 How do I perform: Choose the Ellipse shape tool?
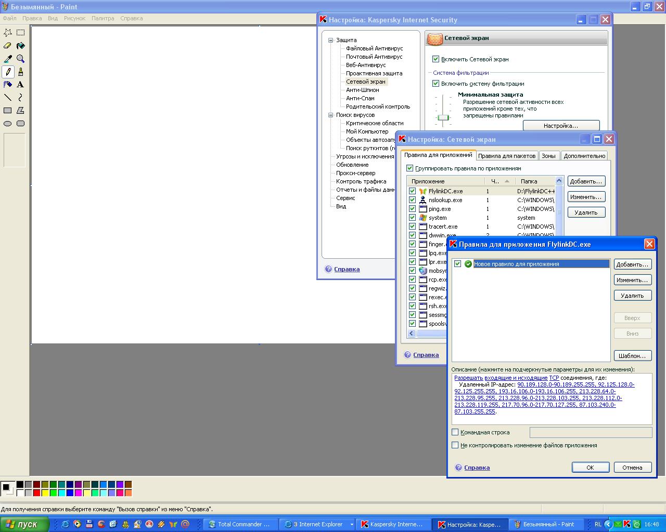point(8,124)
